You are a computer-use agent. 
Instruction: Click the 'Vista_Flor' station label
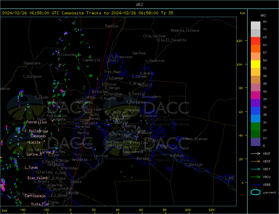(x=40, y=204)
